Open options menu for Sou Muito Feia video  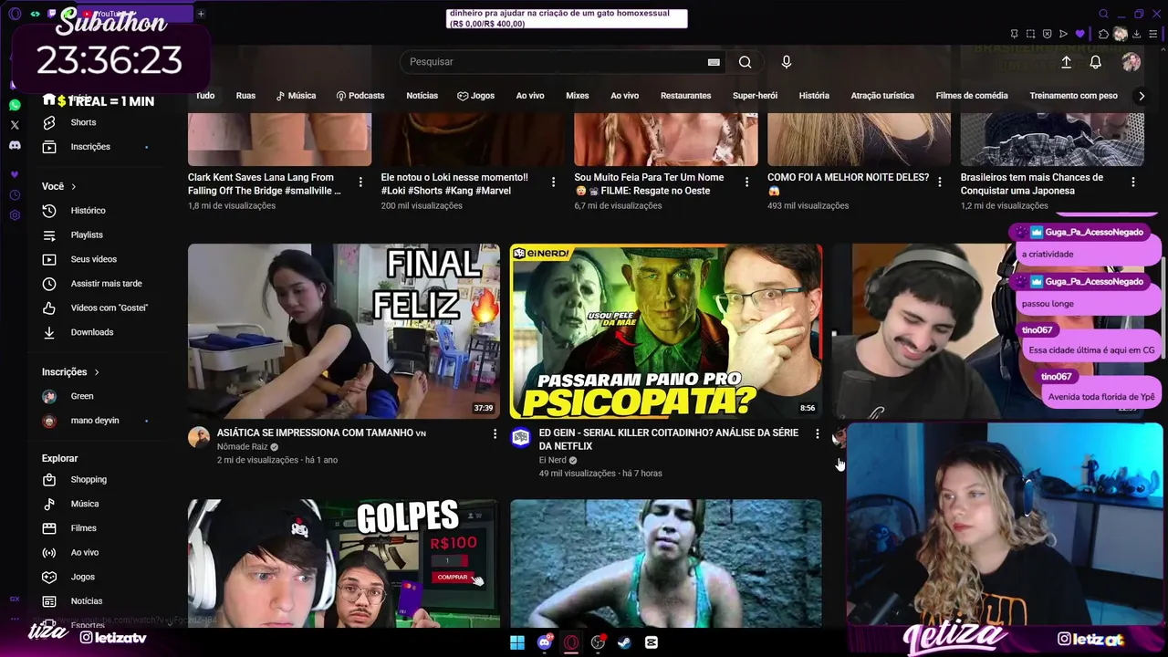point(746,182)
